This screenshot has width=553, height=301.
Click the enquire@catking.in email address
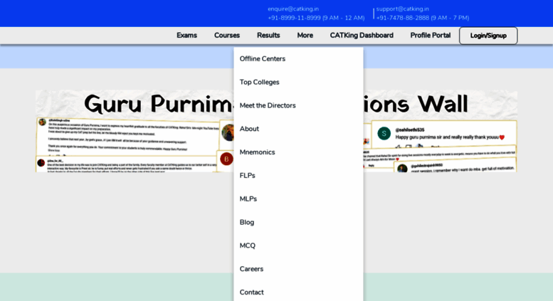pos(293,9)
